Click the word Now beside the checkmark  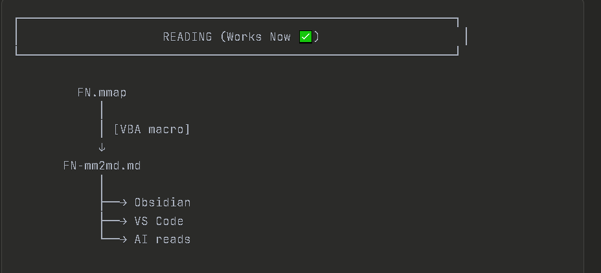tap(280, 37)
